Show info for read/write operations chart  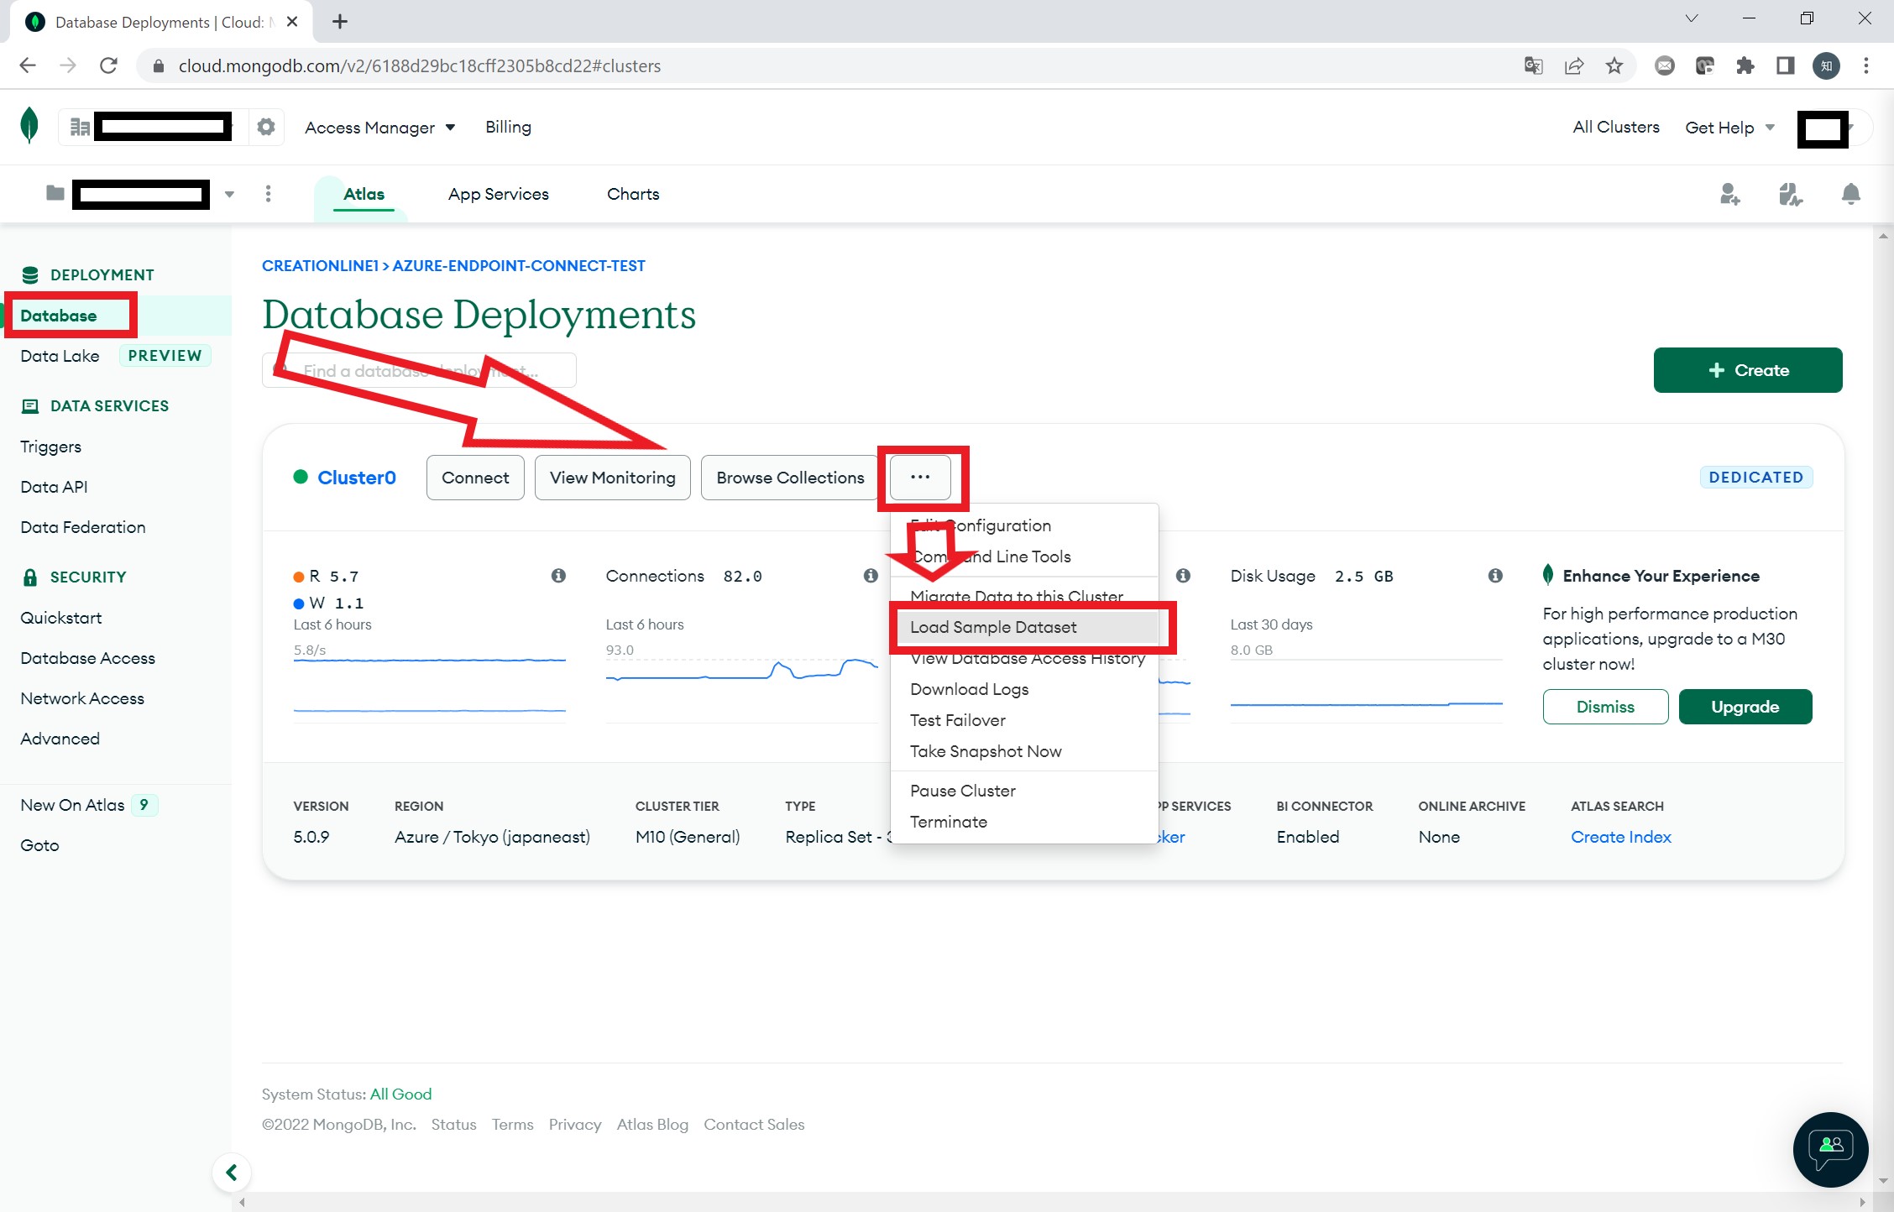pos(558,576)
